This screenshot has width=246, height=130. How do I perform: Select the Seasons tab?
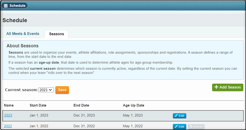(x=56, y=34)
